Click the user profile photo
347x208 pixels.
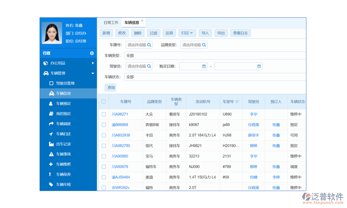(52, 33)
